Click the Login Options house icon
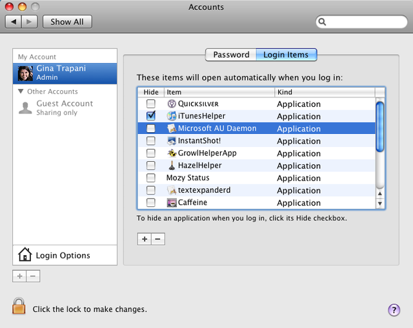This screenshot has height=328, width=413. (x=25, y=255)
